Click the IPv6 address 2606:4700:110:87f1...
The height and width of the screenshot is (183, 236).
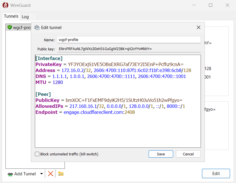tap(137, 70)
